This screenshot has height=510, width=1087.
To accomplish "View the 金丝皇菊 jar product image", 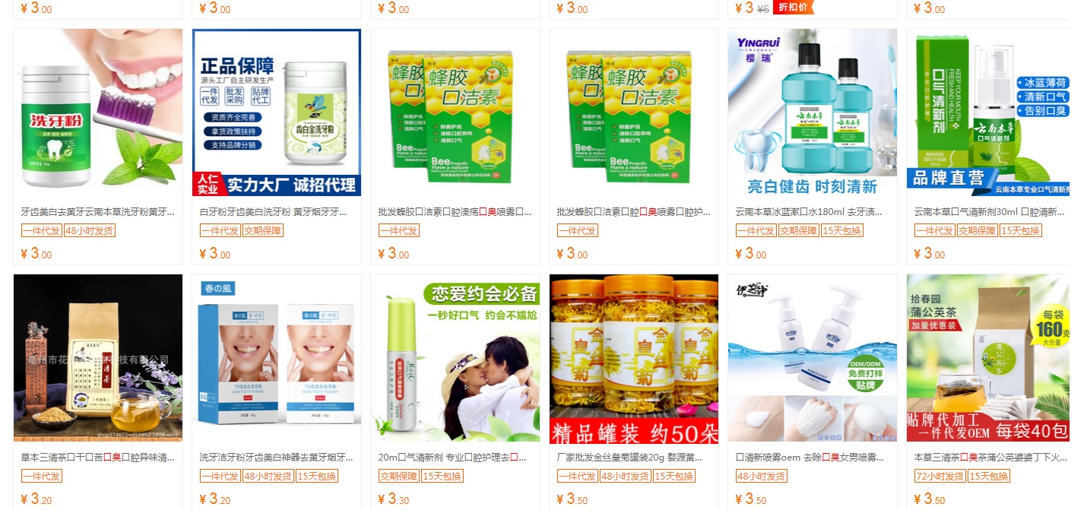I will coord(634,358).
